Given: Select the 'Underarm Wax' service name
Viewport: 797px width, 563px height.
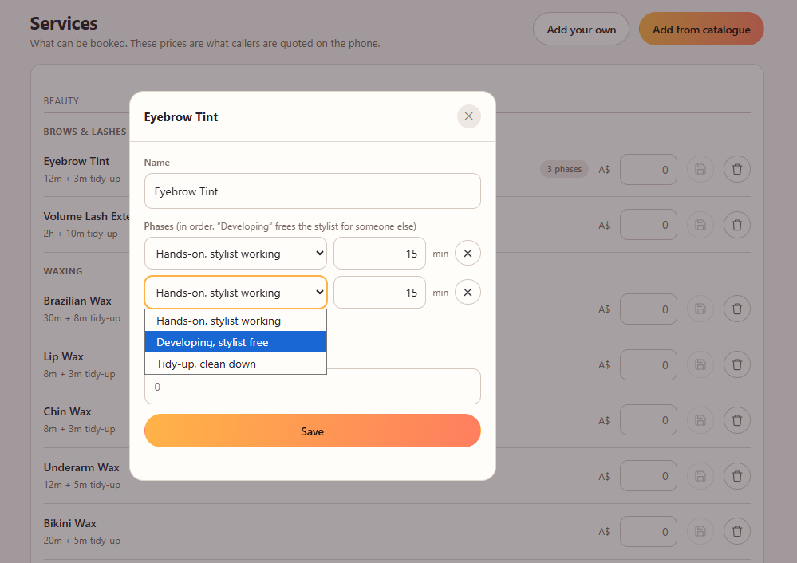Looking at the screenshot, I should pos(81,467).
